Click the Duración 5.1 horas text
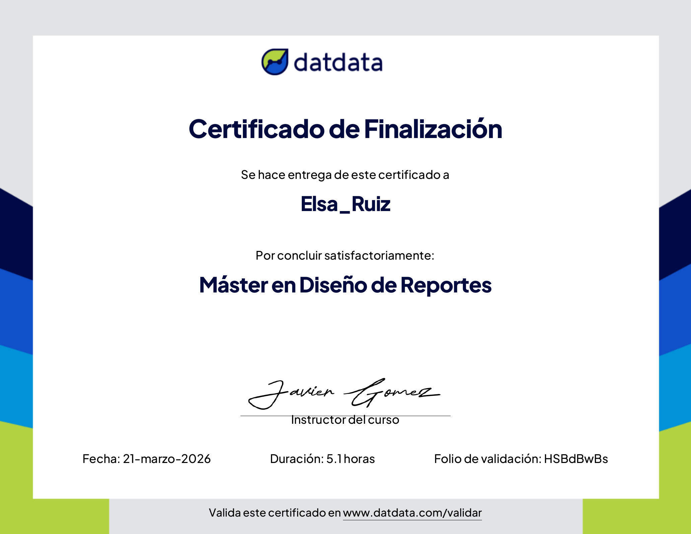The height and width of the screenshot is (534, 691). point(322,459)
